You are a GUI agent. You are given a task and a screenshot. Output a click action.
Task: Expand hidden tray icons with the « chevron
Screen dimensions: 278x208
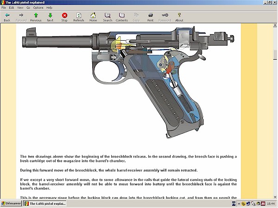coord(239,203)
